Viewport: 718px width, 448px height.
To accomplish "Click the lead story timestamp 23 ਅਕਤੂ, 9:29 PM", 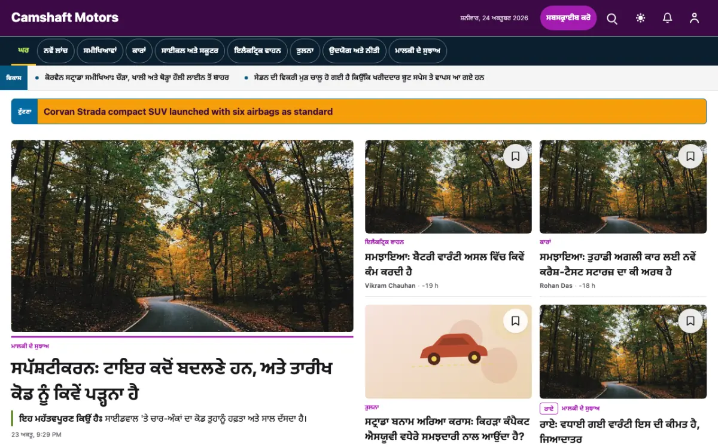I will pos(36,434).
